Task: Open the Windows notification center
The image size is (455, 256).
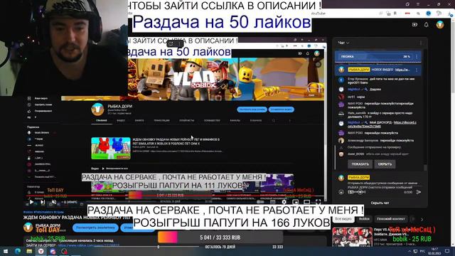Action: point(447,251)
